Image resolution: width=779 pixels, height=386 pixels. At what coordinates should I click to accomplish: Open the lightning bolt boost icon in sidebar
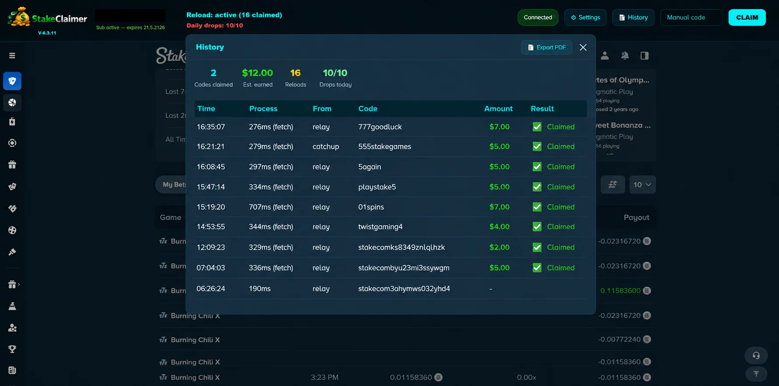click(x=12, y=122)
